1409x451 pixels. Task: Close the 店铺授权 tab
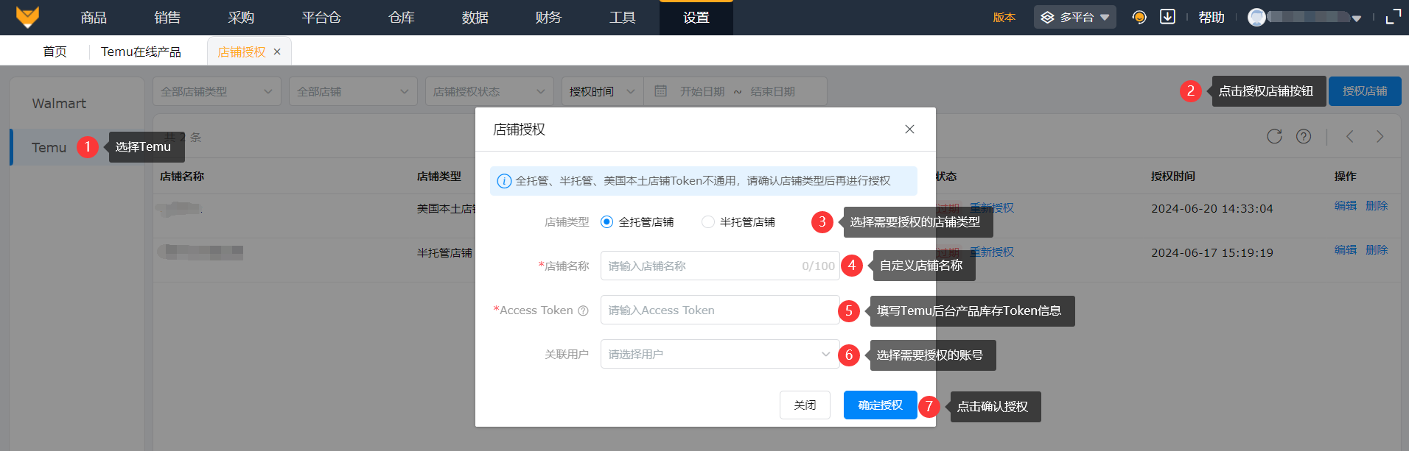point(277,52)
